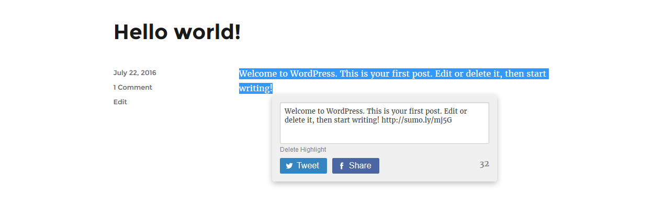Tweet the highlighted text

click(303, 166)
